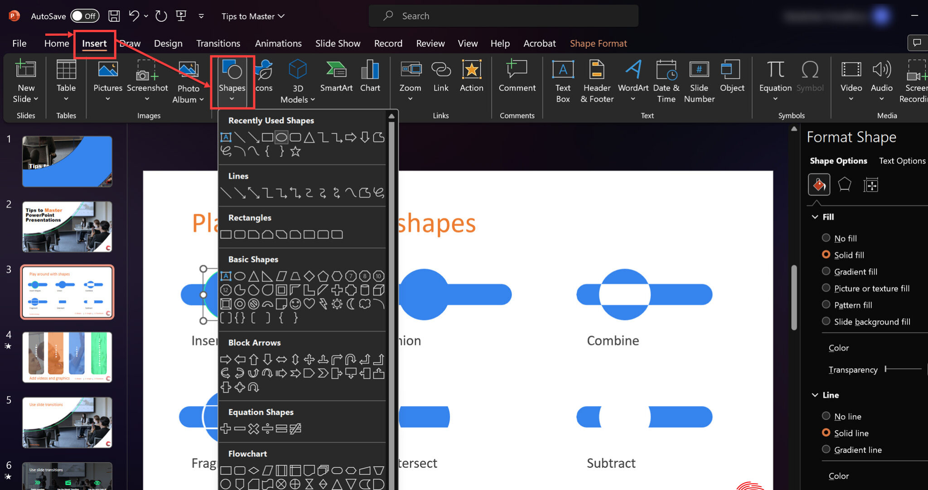Image resolution: width=928 pixels, height=490 pixels.
Task: Open the Size & Properties icon tab
Action: pyautogui.click(x=870, y=185)
